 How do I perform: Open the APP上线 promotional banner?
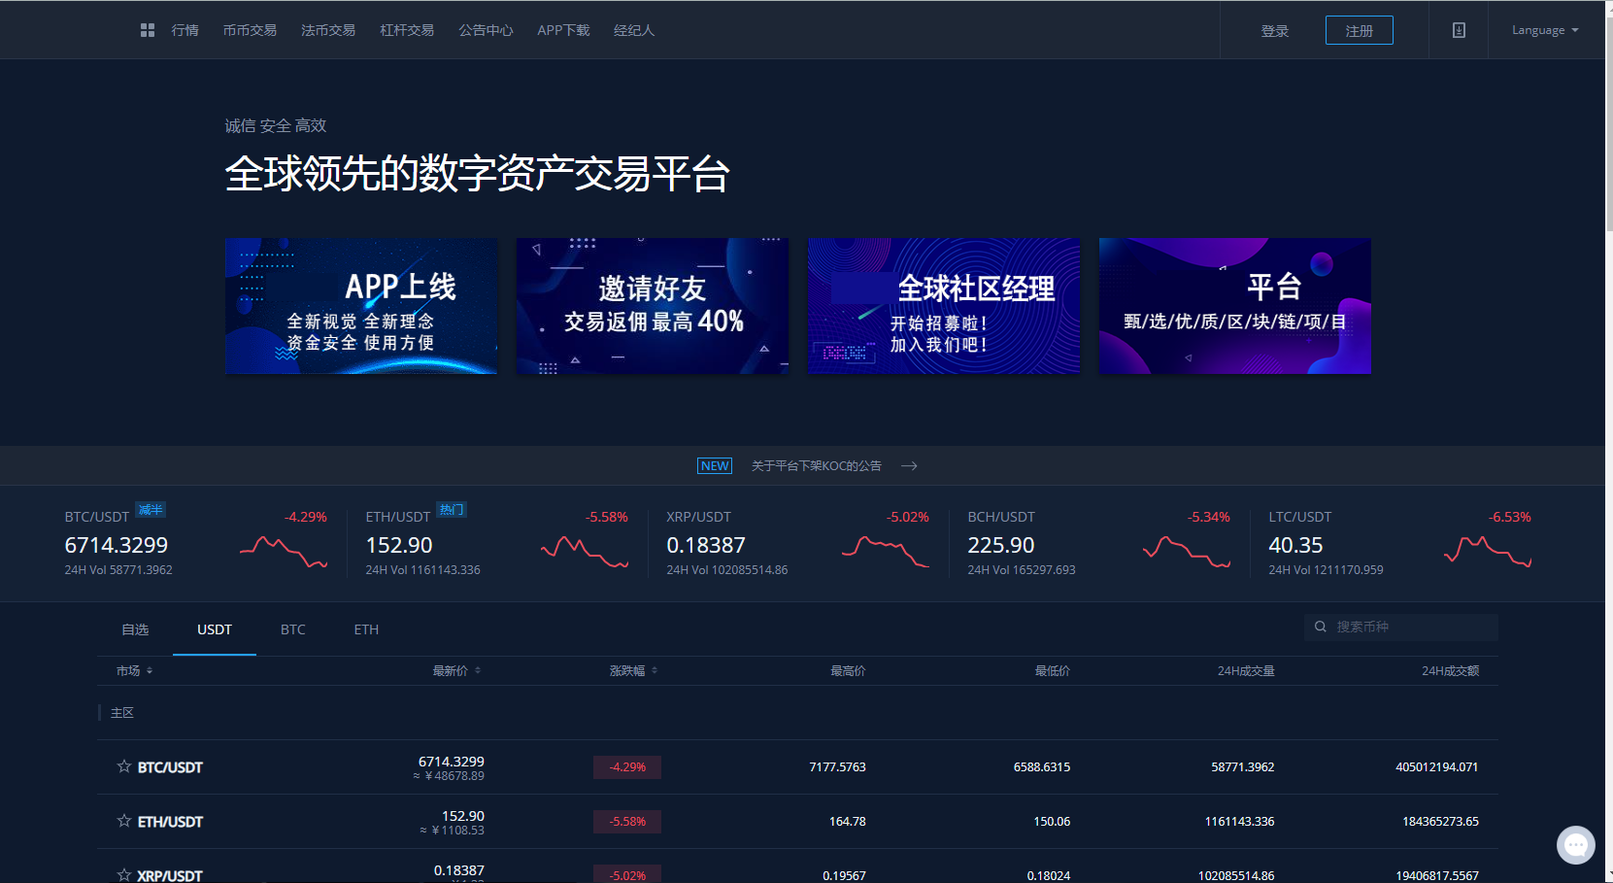[x=361, y=306]
